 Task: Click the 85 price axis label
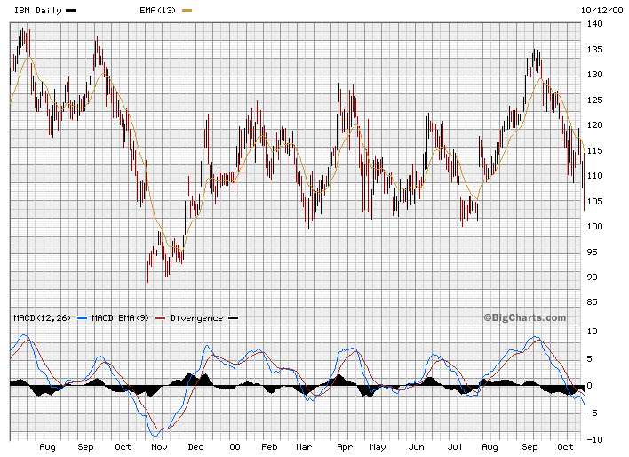tap(593, 302)
